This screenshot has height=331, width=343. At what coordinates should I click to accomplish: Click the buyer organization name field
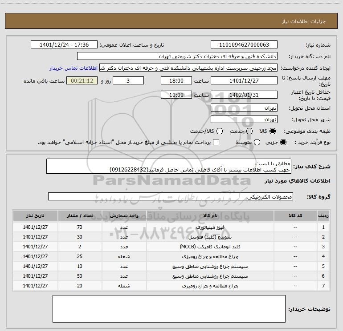click(x=177, y=56)
